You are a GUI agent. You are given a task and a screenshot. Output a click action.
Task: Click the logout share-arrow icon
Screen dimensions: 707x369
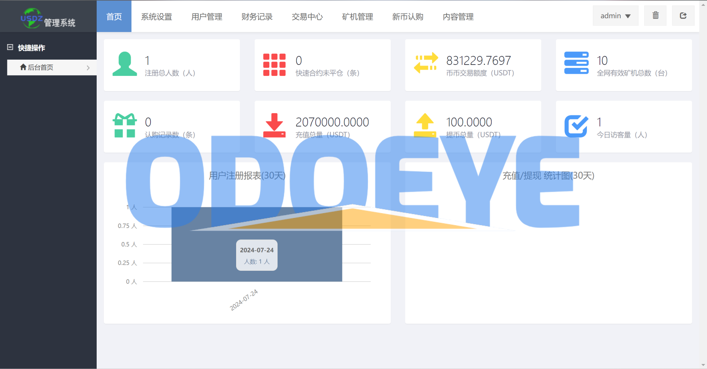tap(683, 16)
